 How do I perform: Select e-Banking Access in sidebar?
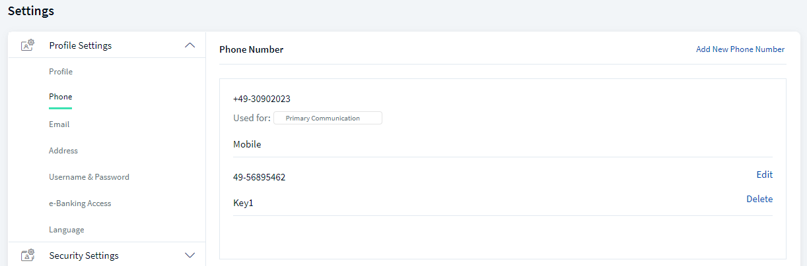80,203
